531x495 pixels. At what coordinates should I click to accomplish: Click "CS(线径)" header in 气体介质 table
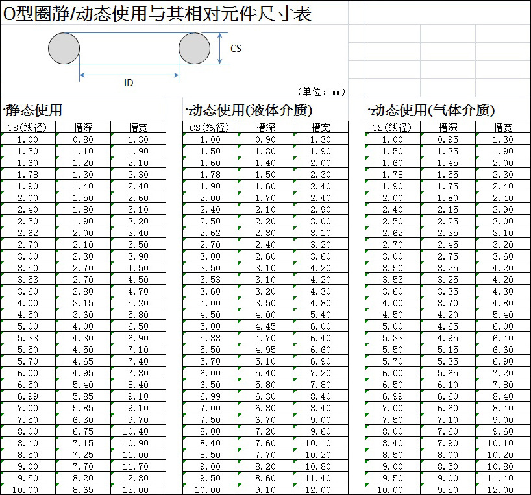point(393,127)
